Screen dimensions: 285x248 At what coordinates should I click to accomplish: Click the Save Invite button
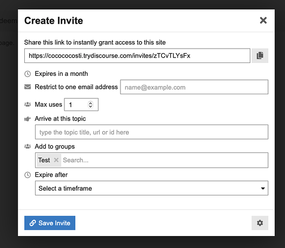point(50,223)
